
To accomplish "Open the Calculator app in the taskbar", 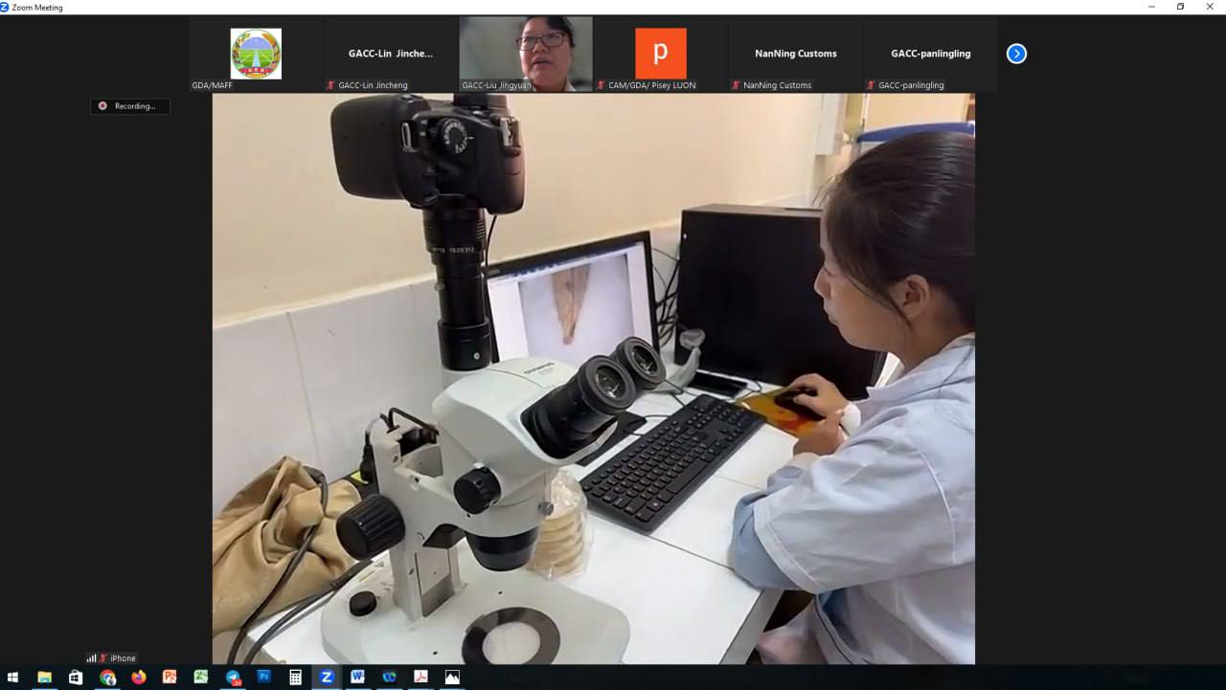I will point(295,678).
